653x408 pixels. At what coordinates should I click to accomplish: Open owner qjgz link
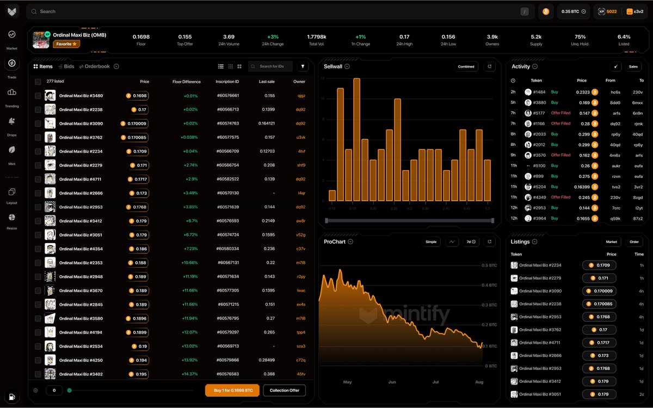301,96
